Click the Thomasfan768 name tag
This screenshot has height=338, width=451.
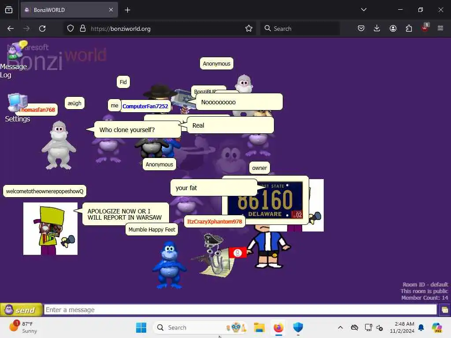(x=38, y=110)
